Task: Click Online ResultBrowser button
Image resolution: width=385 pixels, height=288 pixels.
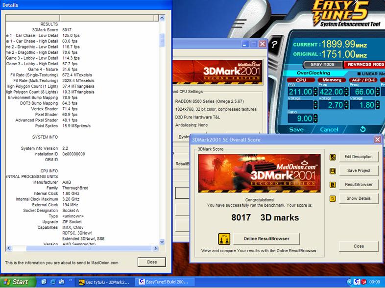Action: (x=266, y=239)
